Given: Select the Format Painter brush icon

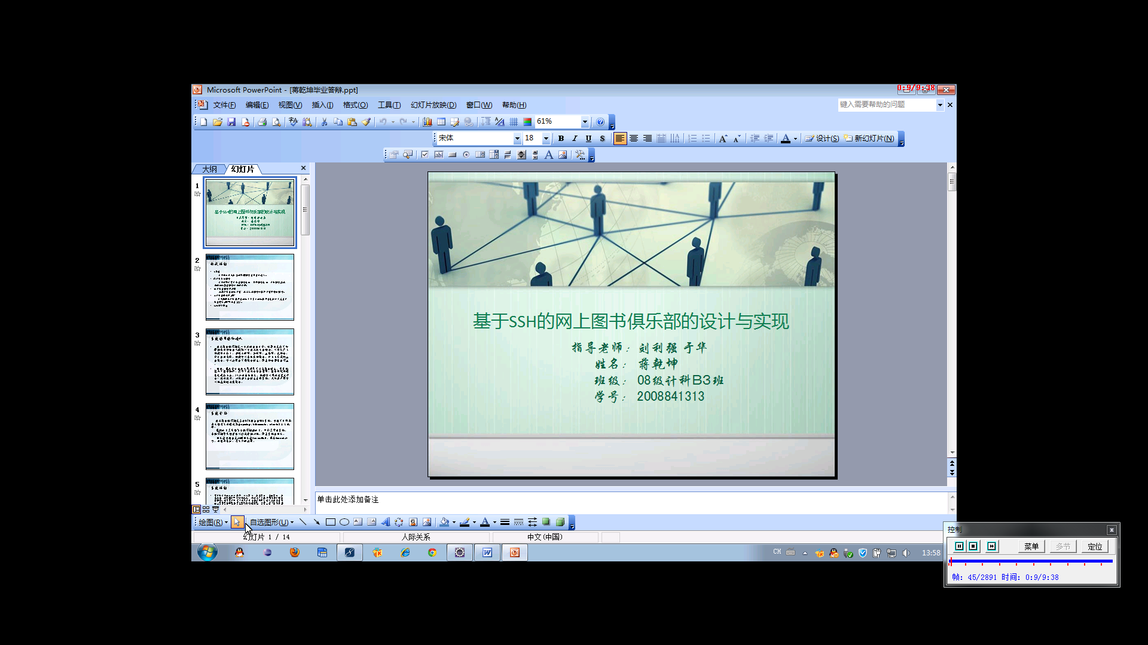Looking at the screenshot, I should [x=367, y=122].
